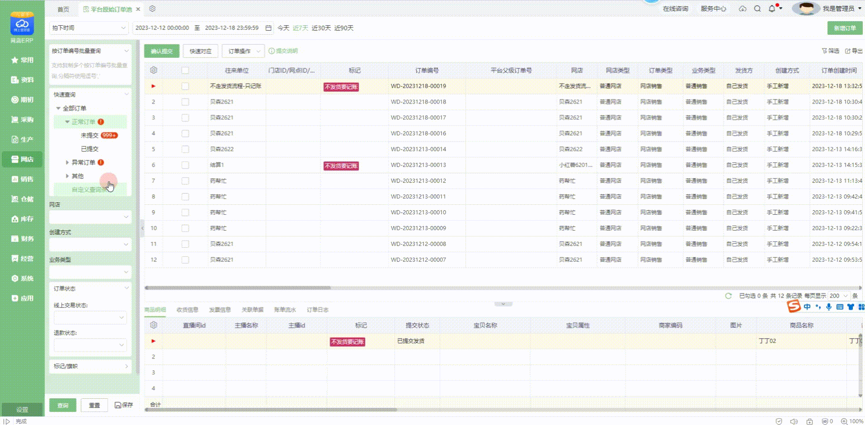Open the calendar date picker icon
Viewport: 865px width, 425px height.
pyautogui.click(x=268, y=28)
